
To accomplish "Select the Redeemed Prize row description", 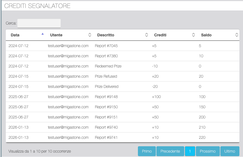I will tap(108, 66).
